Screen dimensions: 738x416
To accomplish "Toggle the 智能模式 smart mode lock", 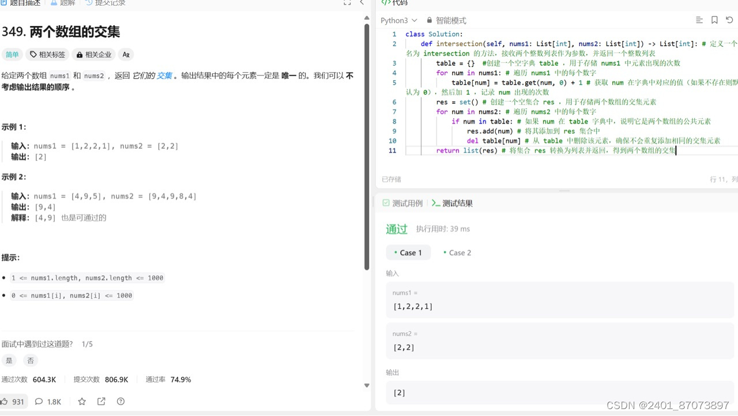I will click(x=446, y=20).
